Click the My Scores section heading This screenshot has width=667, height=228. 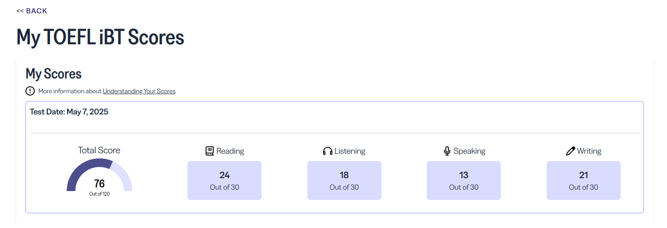click(54, 74)
